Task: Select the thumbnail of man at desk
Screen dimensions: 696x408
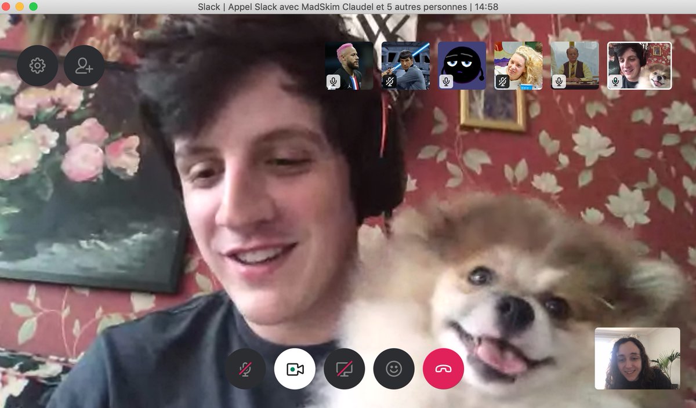Action: pos(575,65)
